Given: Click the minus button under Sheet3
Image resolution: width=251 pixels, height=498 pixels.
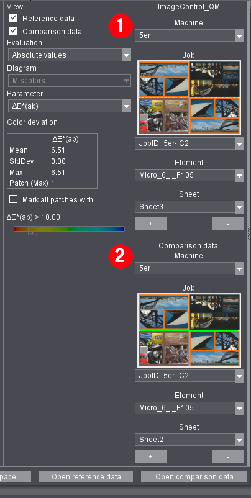Looking at the screenshot, I should 228,224.
